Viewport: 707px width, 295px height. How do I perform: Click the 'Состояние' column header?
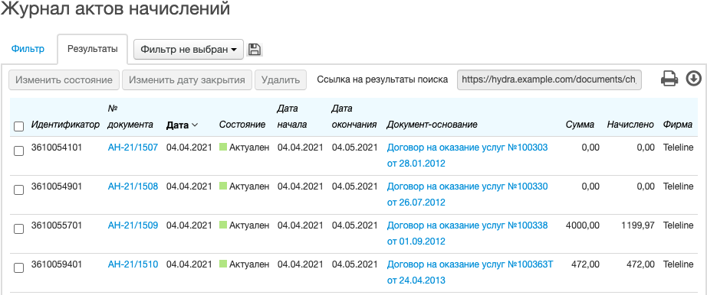coord(242,125)
